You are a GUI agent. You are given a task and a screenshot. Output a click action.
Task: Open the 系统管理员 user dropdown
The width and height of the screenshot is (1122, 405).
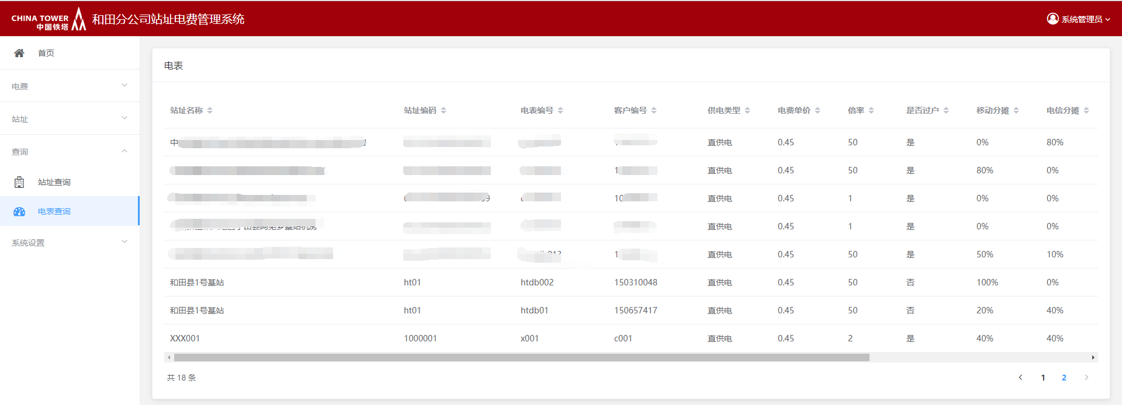[1081, 19]
